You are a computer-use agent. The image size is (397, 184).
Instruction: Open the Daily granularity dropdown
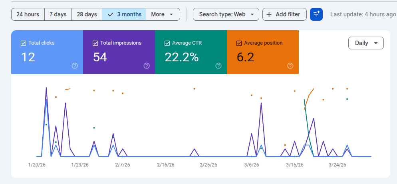coord(366,43)
